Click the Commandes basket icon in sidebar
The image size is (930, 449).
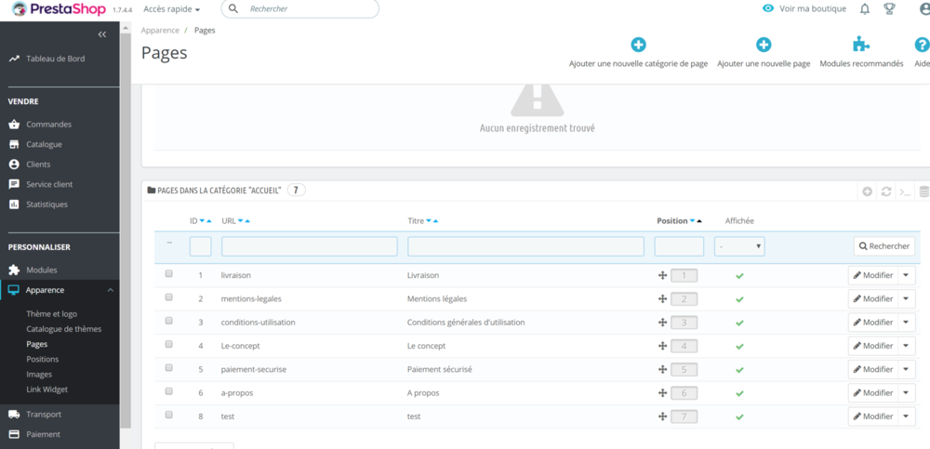14,125
